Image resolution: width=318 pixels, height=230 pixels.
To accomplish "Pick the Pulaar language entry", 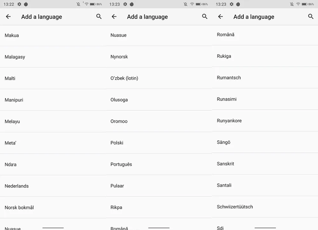I will (x=159, y=185).
